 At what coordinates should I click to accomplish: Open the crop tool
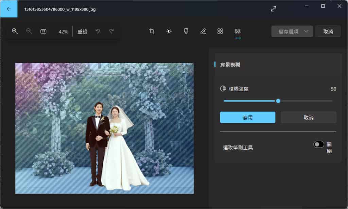[x=152, y=31]
